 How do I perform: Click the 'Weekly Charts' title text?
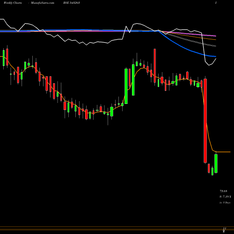pos(13,3)
